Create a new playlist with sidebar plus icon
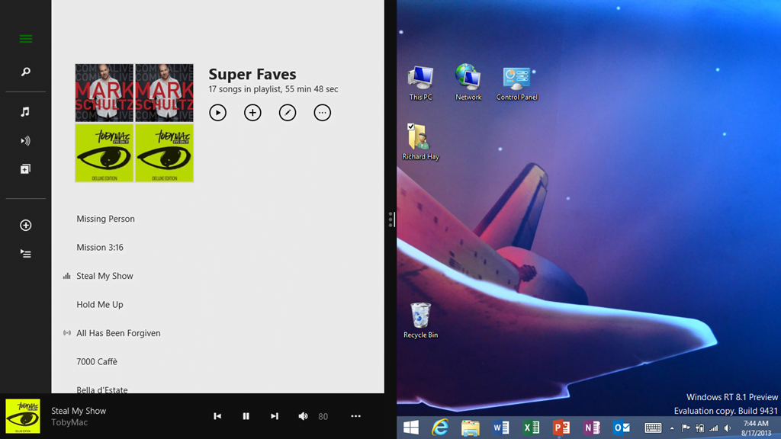781x439 pixels. click(25, 226)
